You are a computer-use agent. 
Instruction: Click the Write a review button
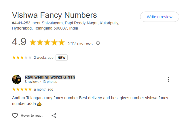(x=159, y=17)
